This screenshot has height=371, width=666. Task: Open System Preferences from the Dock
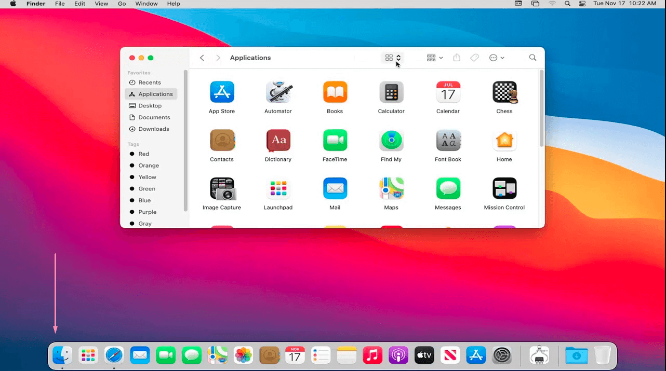click(x=502, y=355)
